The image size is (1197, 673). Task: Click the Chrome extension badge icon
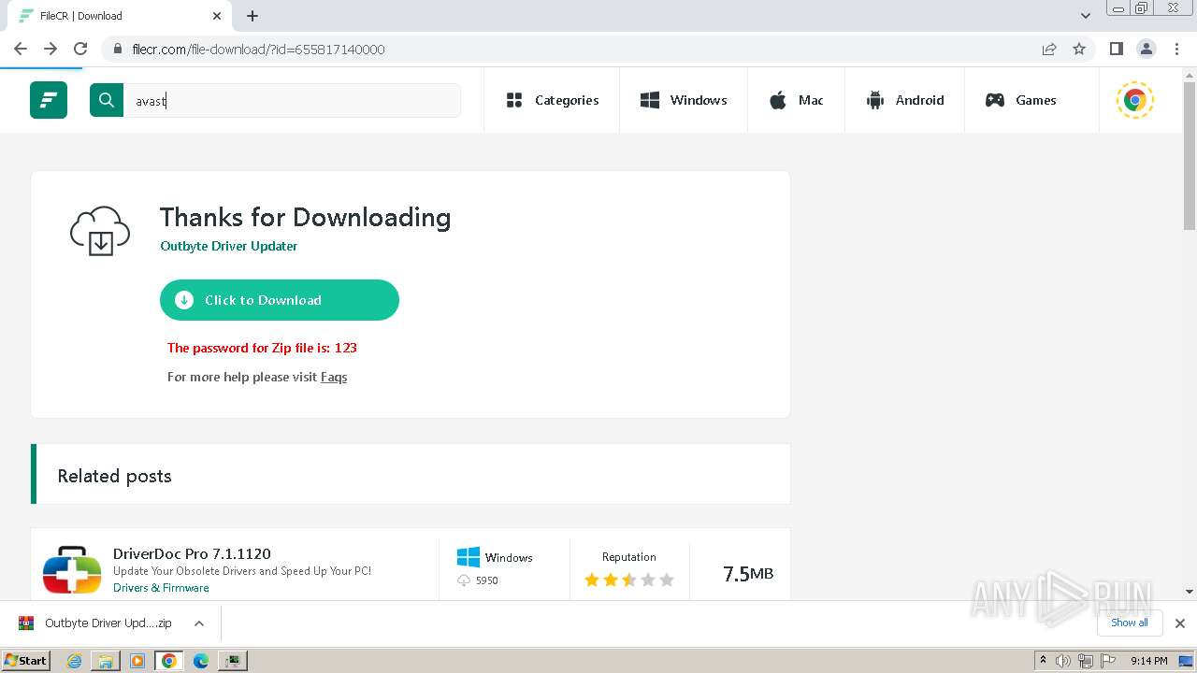(1135, 100)
